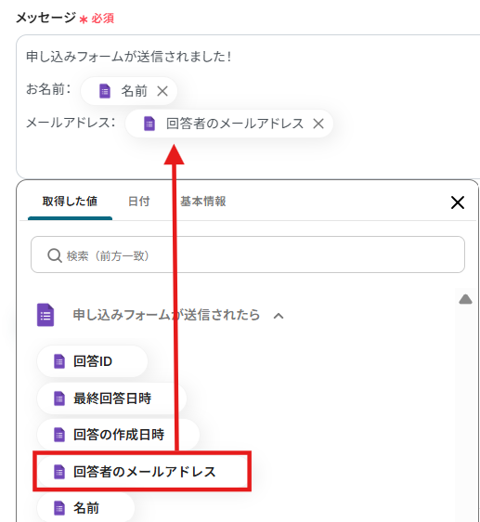Click the メッセージ field label
The image size is (480, 522).
pyautogui.click(x=46, y=18)
